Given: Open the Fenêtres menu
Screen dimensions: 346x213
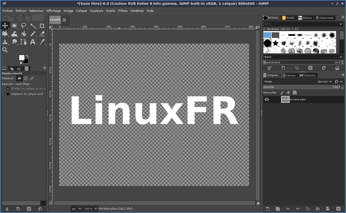Looking at the screenshot, I should (137, 11).
